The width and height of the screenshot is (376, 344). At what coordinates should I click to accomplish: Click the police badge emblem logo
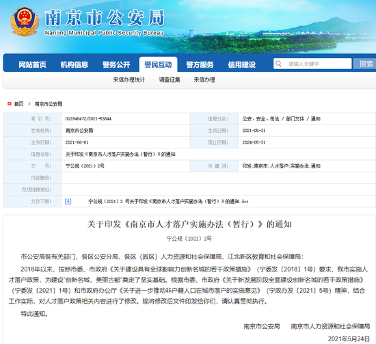(x=25, y=21)
